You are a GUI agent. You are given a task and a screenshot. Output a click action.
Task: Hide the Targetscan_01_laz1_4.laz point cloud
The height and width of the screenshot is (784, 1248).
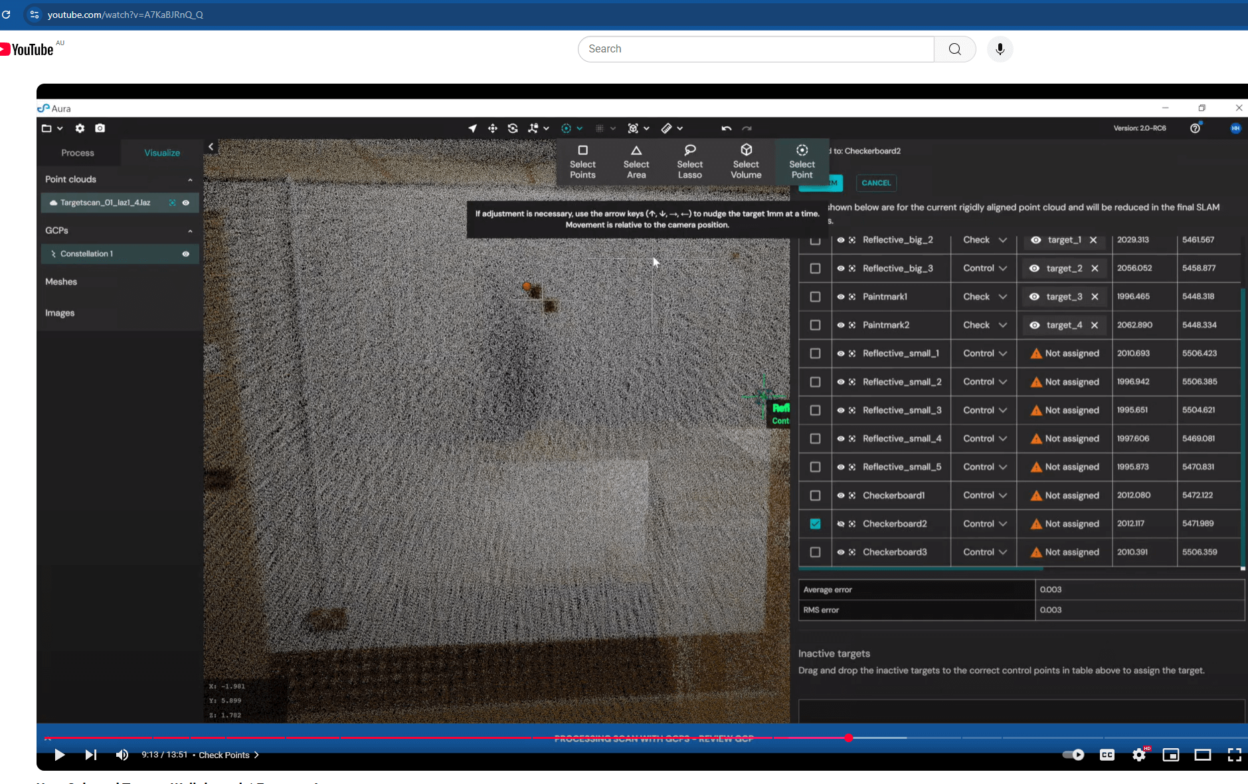186,202
